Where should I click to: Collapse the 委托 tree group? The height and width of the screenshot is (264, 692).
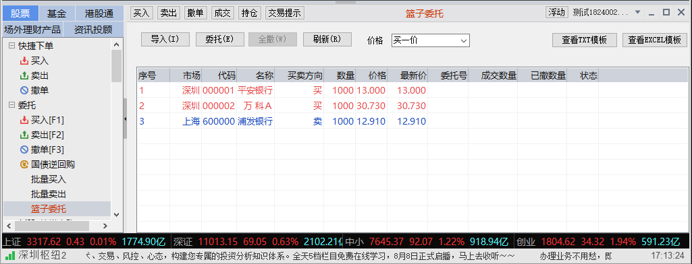pyautogui.click(x=11, y=105)
